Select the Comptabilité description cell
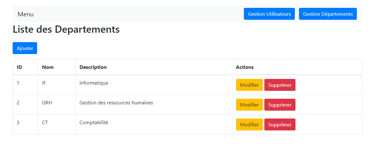The height and width of the screenshot is (149, 377). pyautogui.click(x=94, y=123)
